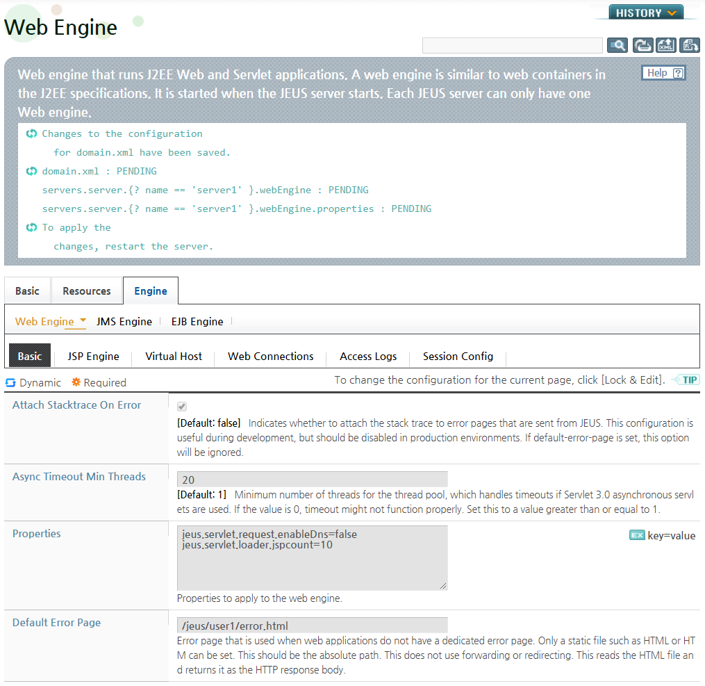Click the 'key=value' example text
The height and width of the screenshot is (686, 705).
(671, 535)
